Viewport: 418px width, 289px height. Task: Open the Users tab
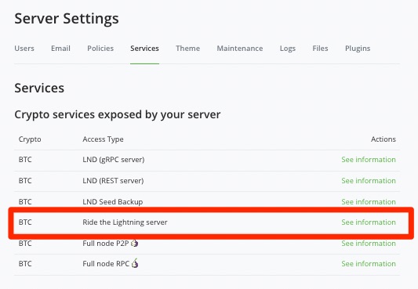24,49
